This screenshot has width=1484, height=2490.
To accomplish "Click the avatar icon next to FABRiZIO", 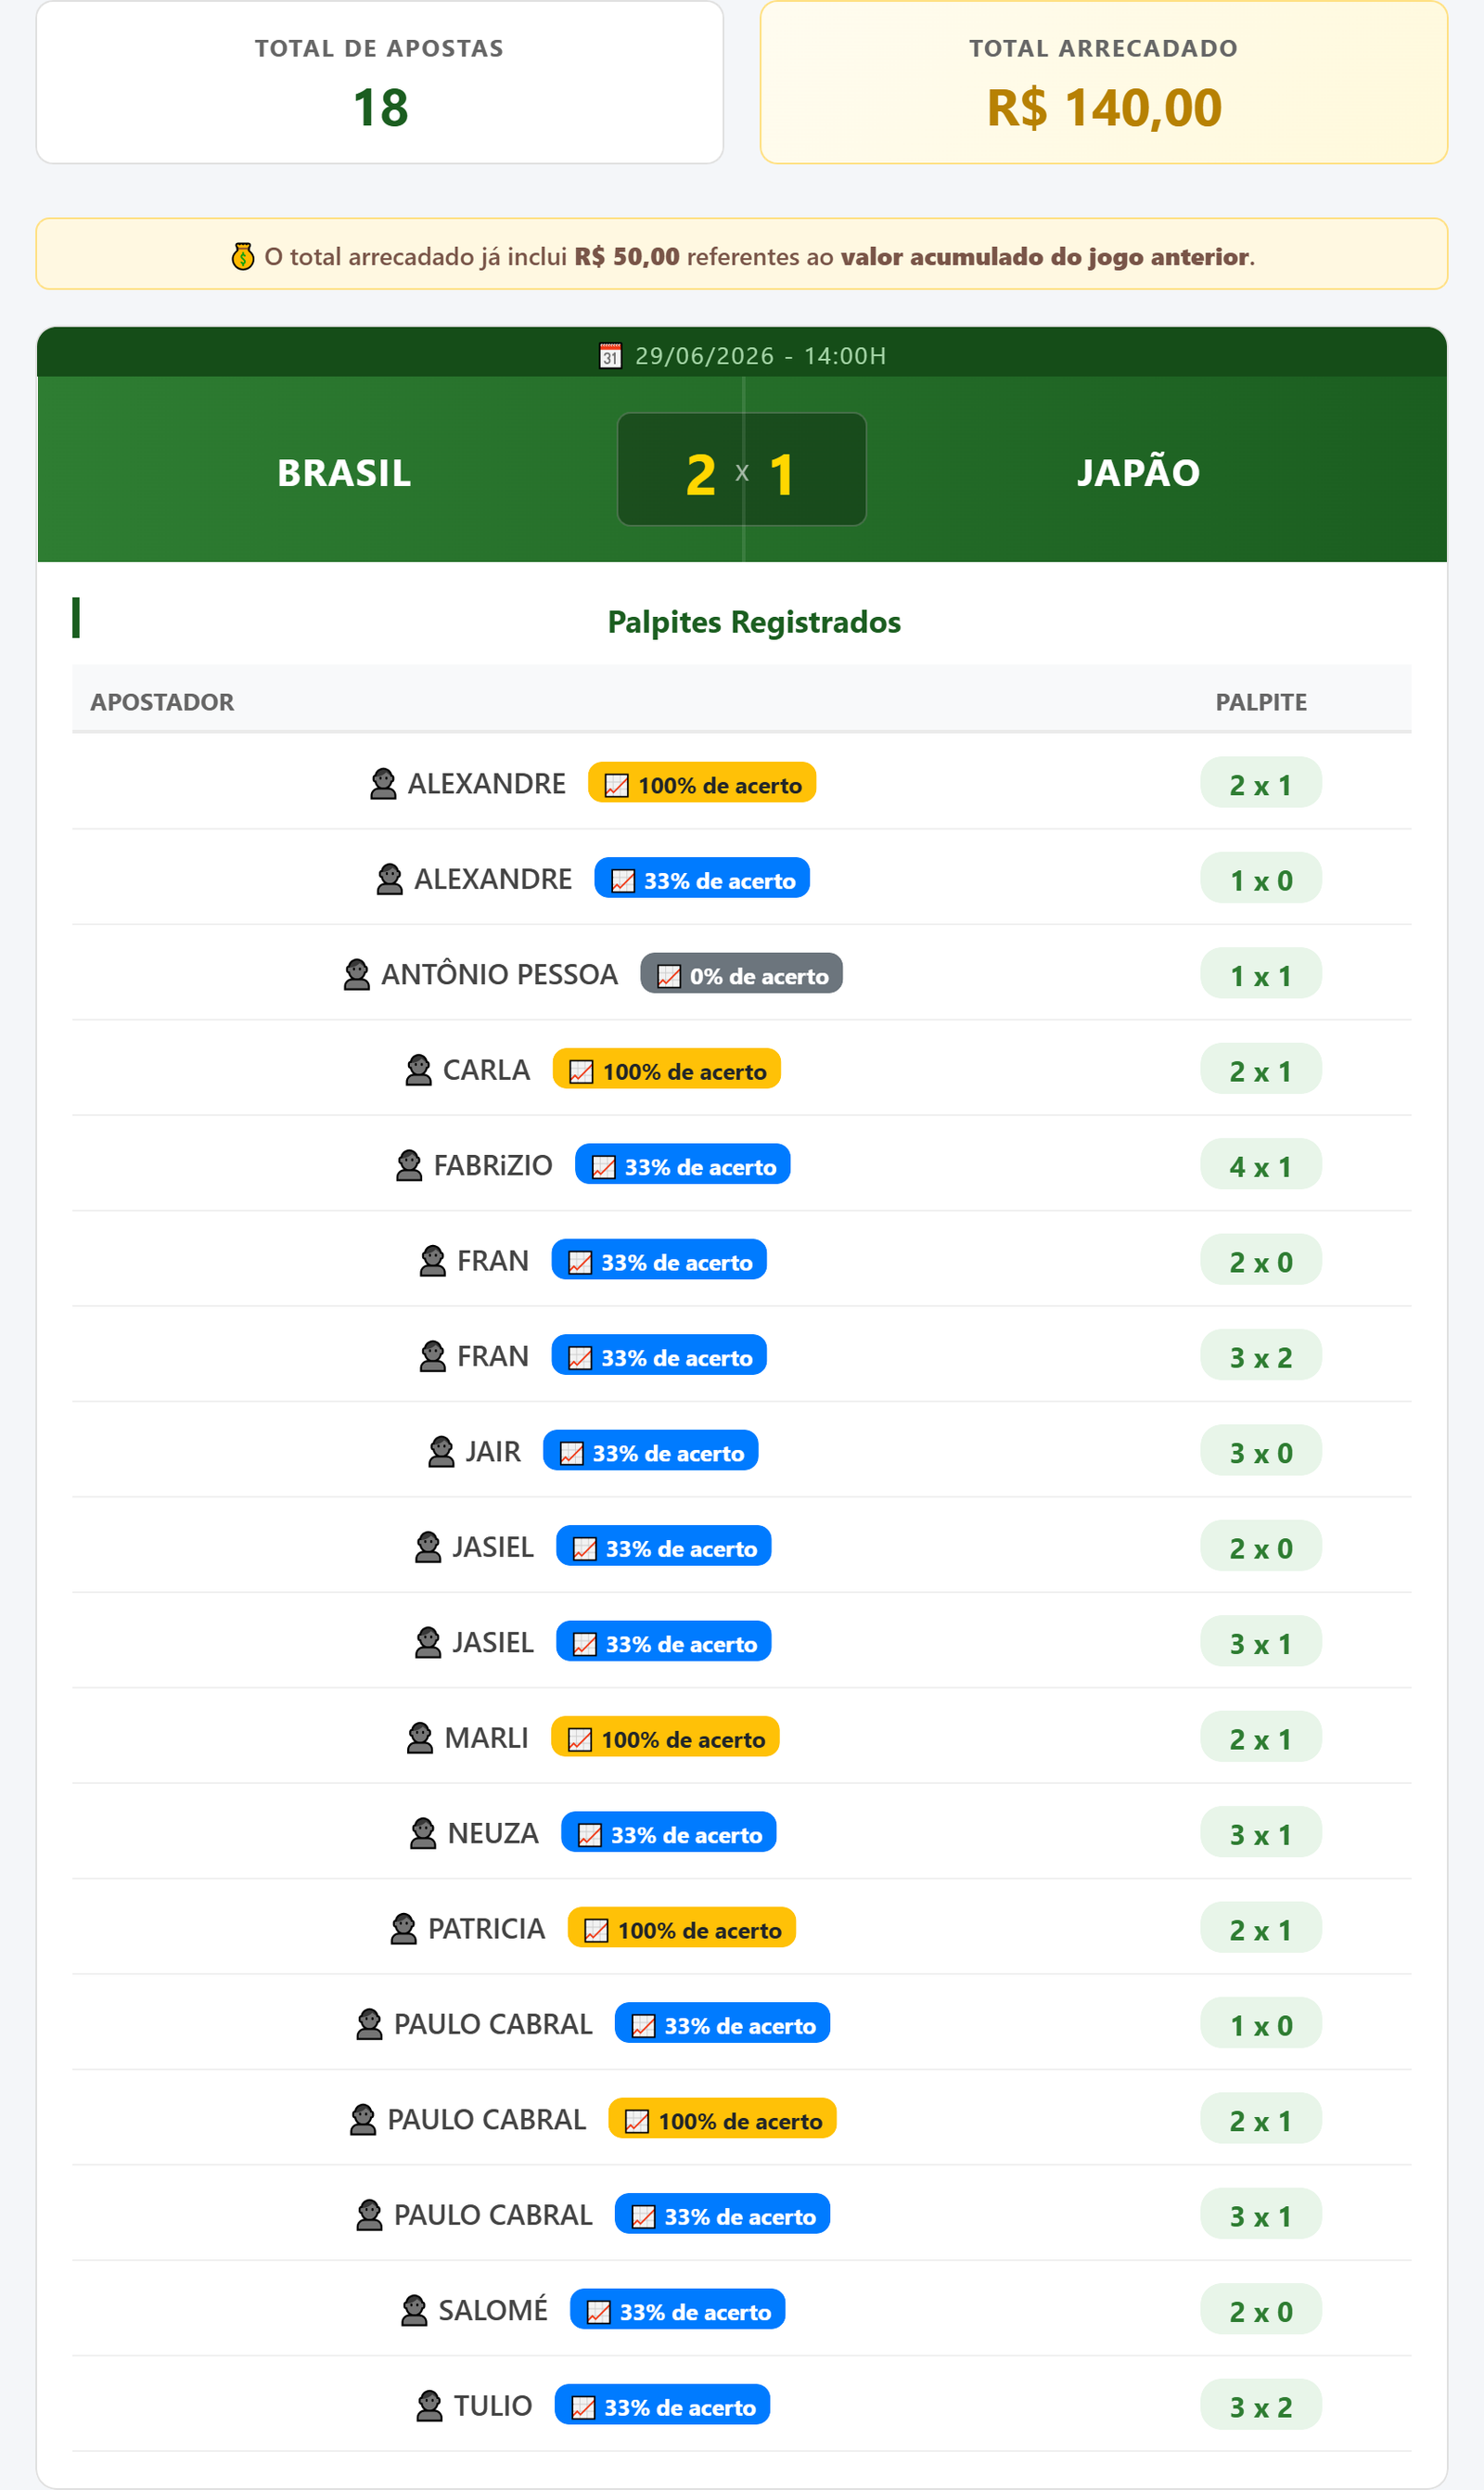I will (x=409, y=1166).
